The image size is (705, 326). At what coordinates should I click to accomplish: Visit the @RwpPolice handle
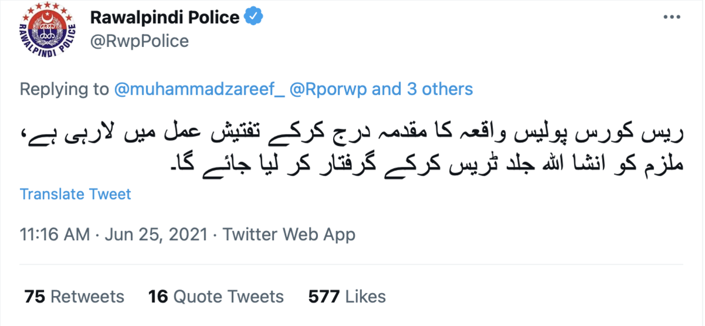139,41
